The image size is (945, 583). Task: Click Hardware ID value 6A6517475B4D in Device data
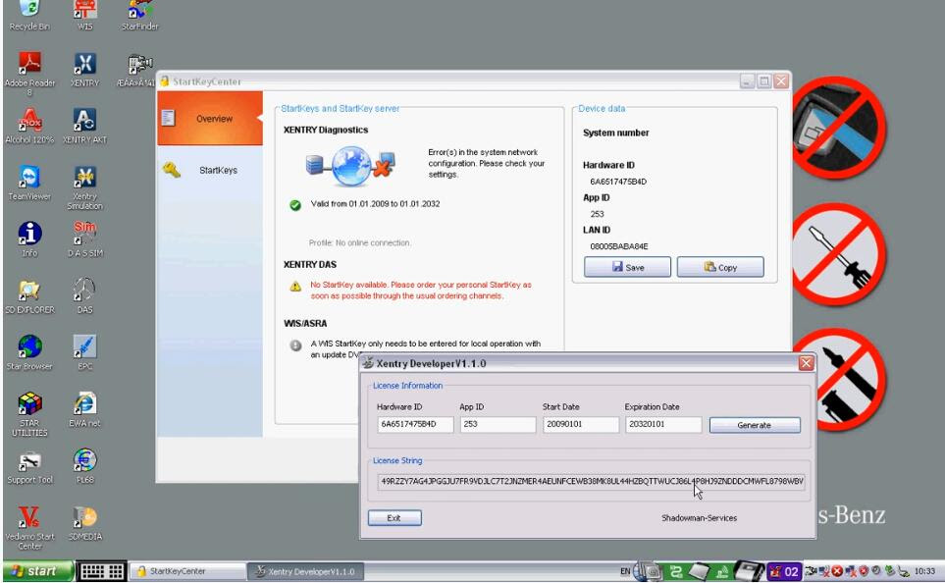[618, 182]
